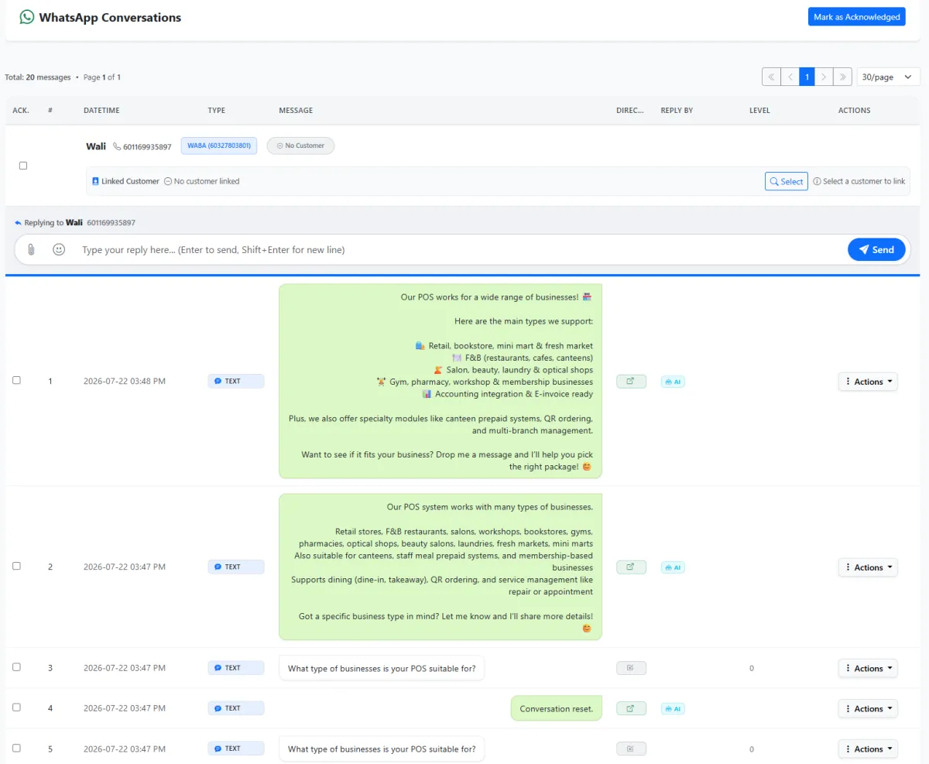Click the incoming direction icon in row 5
Screen dimensions: 929x764
631,749
